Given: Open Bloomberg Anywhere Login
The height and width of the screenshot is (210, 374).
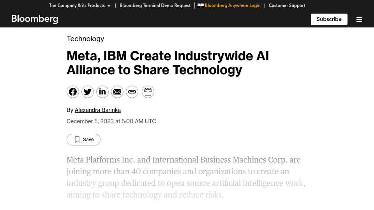Looking at the screenshot, I should [x=229, y=5].
